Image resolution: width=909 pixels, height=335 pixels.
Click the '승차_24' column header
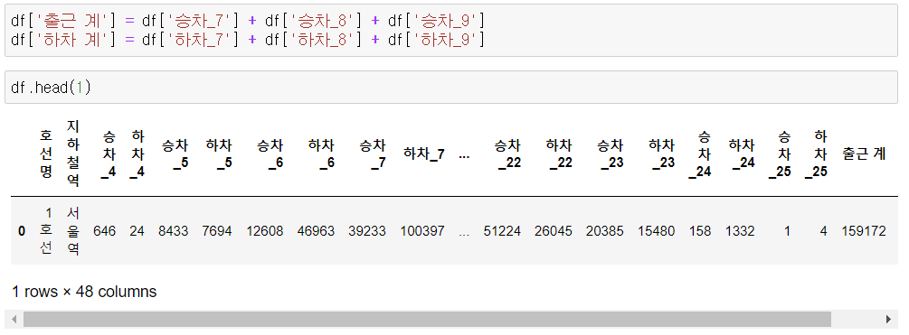[700, 154]
